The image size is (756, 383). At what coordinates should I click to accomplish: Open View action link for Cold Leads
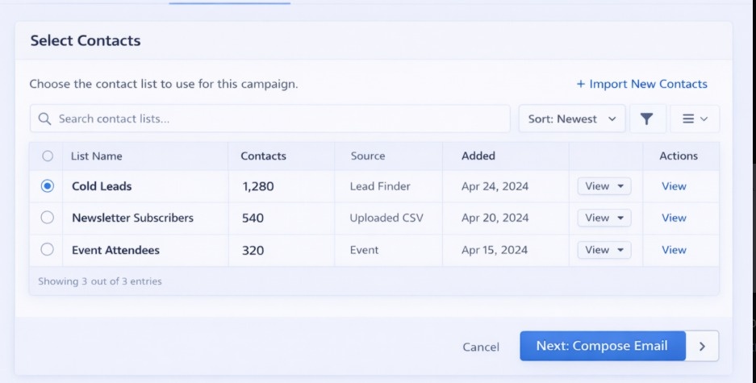pyautogui.click(x=674, y=186)
